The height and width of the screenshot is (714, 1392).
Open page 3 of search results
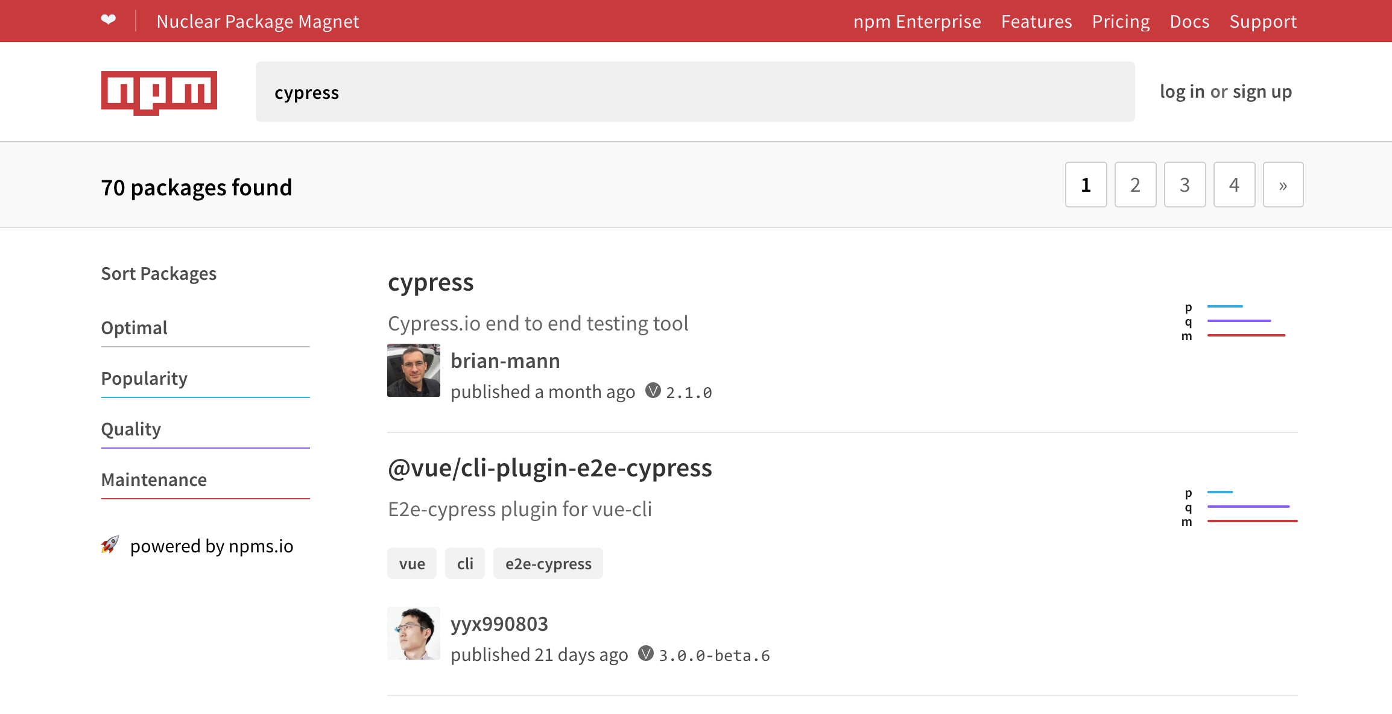[1184, 185]
